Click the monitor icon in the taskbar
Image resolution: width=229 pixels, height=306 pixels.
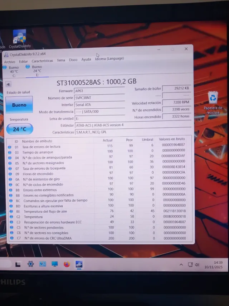pyautogui.click(x=54, y=264)
